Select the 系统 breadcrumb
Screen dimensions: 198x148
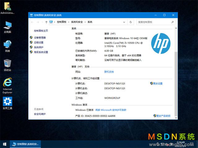click(90, 22)
